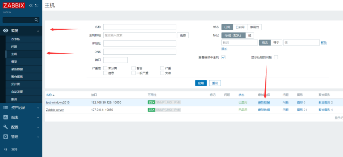Open 最新数据 link for test-windows2016
The width and height of the screenshot is (343, 157).
(264, 103)
